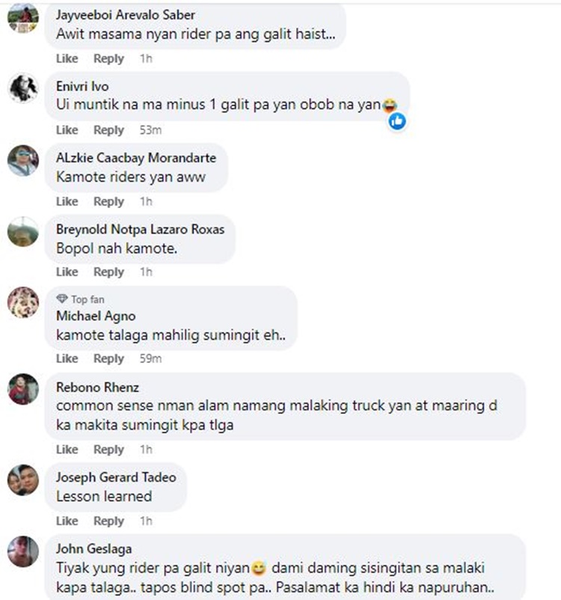Like Michael Agno's comment

coord(67,358)
